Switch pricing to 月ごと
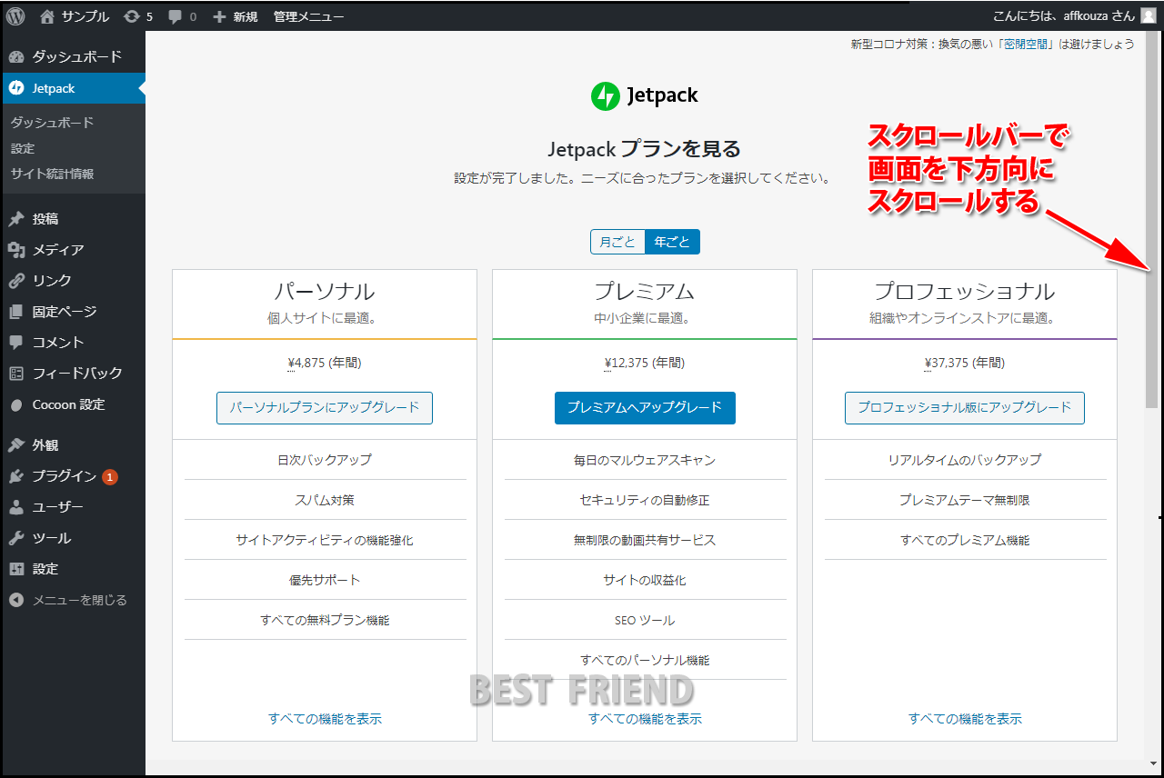 617,242
